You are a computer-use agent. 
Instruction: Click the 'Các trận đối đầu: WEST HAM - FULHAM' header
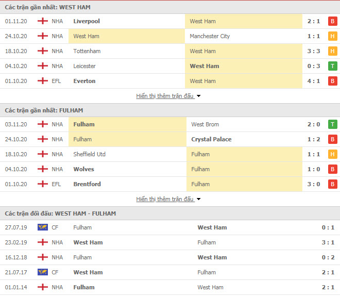tap(60, 213)
